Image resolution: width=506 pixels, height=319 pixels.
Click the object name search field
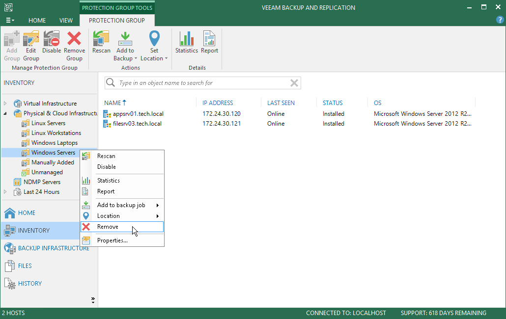203,83
